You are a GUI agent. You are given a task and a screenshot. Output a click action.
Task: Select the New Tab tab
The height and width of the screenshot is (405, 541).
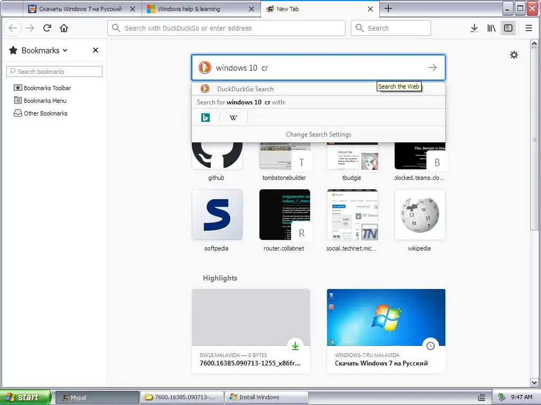[320, 9]
